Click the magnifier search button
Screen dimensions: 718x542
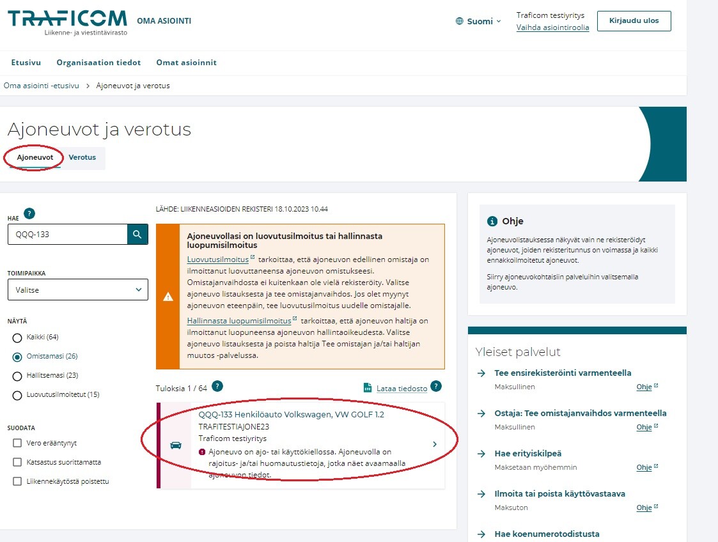[x=137, y=235]
